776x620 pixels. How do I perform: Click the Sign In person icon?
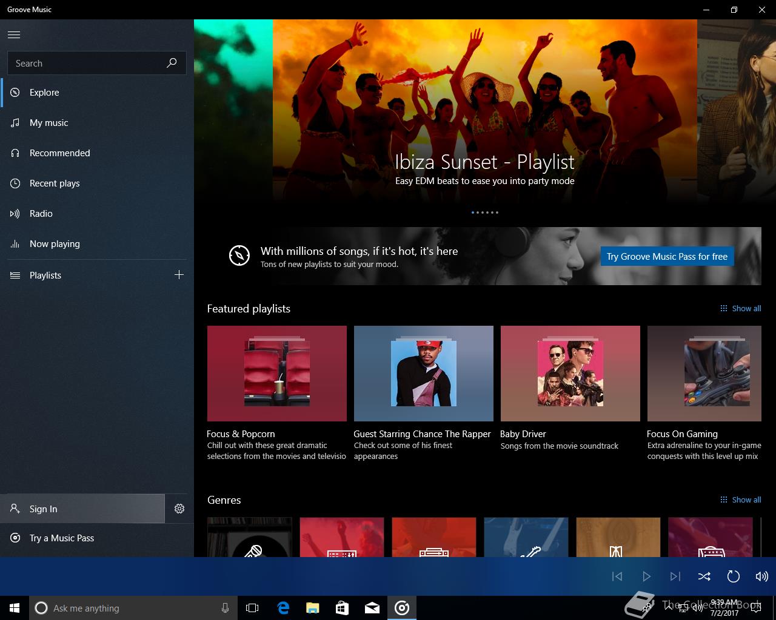point(15,509)
